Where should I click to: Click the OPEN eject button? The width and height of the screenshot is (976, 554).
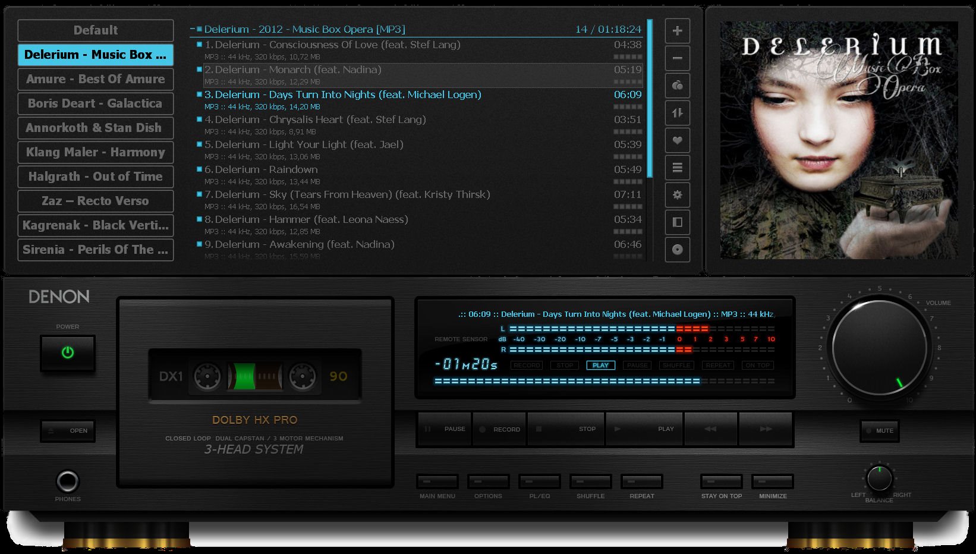coord(68,430)
